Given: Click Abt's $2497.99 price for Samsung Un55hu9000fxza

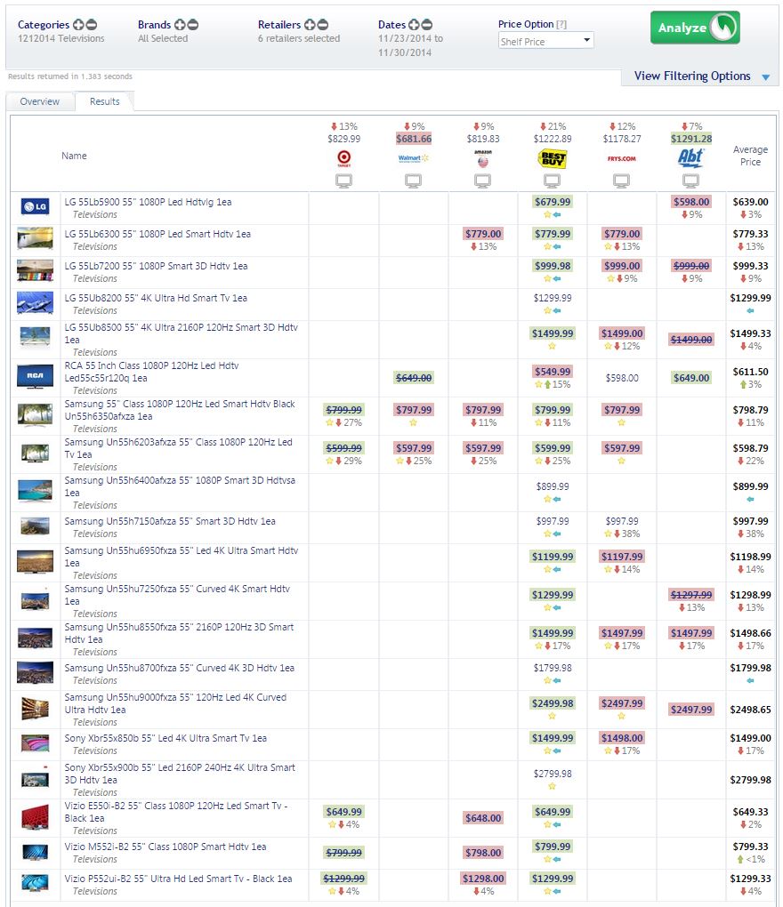Looking at the screenshot, I should click(691, 710).
